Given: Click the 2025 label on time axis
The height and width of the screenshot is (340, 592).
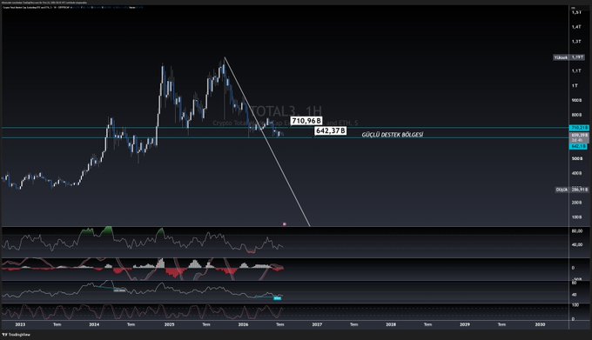Looking at the screenshot, I should (x=169, y=324).
